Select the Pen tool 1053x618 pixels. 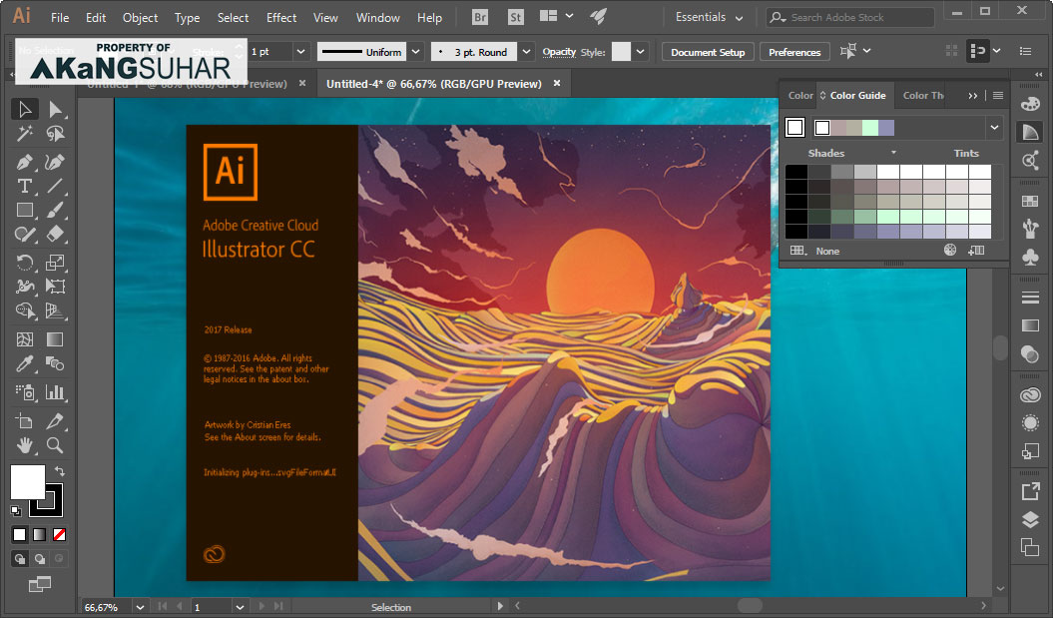pyautogui.click(x=25, y=162)
